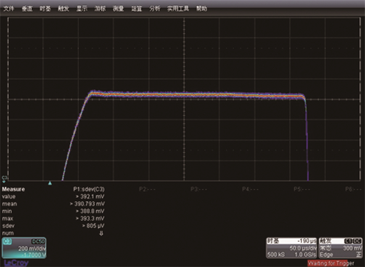Open the 游标 (Cursors) menu
Viewport: 365px width, 267px height.
[100, 9]
